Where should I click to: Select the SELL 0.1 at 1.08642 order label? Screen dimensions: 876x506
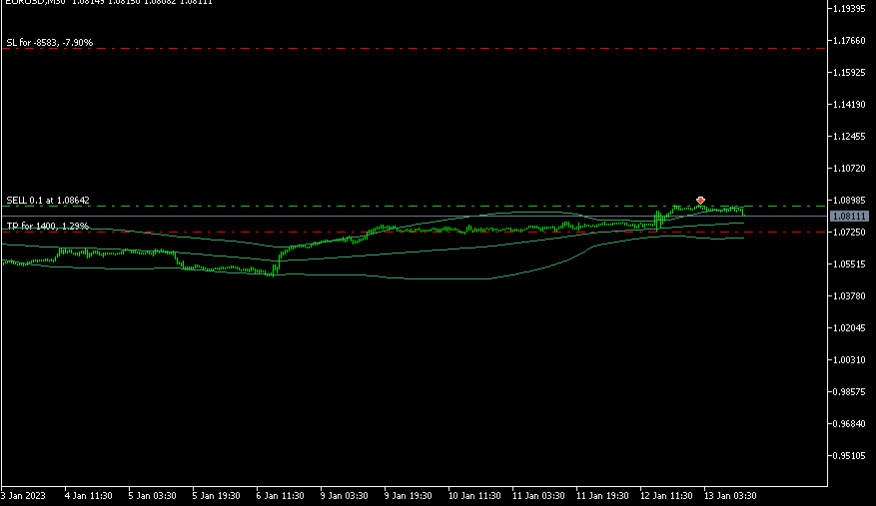(48, 200)
